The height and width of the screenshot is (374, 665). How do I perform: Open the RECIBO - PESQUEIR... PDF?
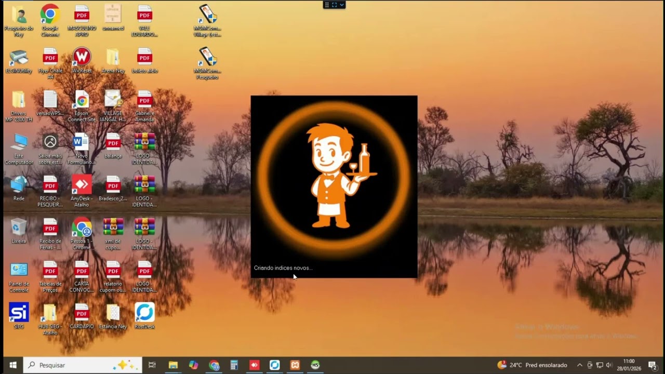50,192
